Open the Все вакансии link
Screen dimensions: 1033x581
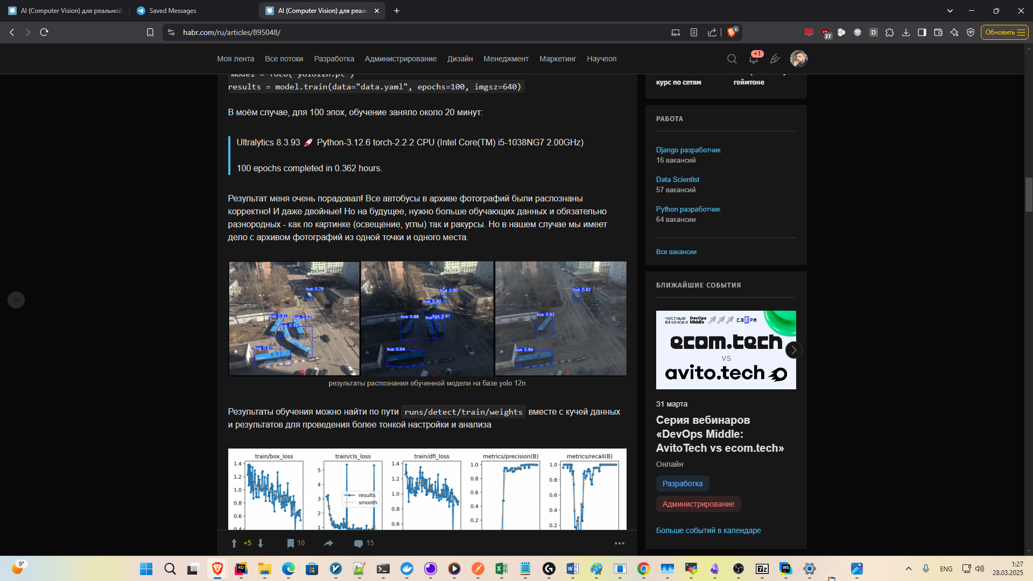click(676, 251)
